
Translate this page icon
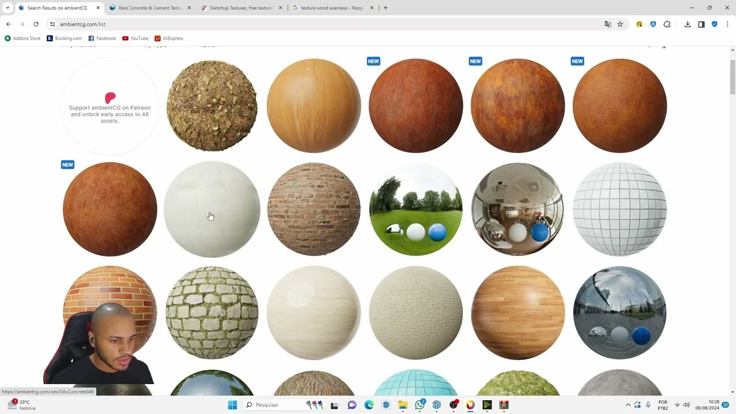click(608, 24)
